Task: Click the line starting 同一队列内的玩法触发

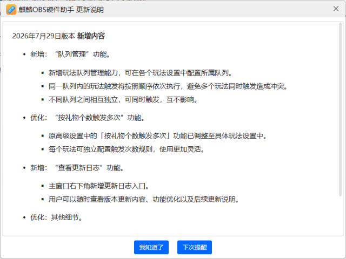Action: pyautogui.click(x=168, y=86)
